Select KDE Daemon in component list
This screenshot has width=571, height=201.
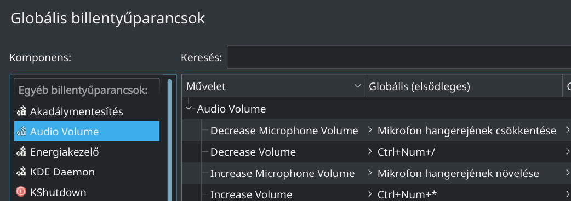[x=87, y=172]
